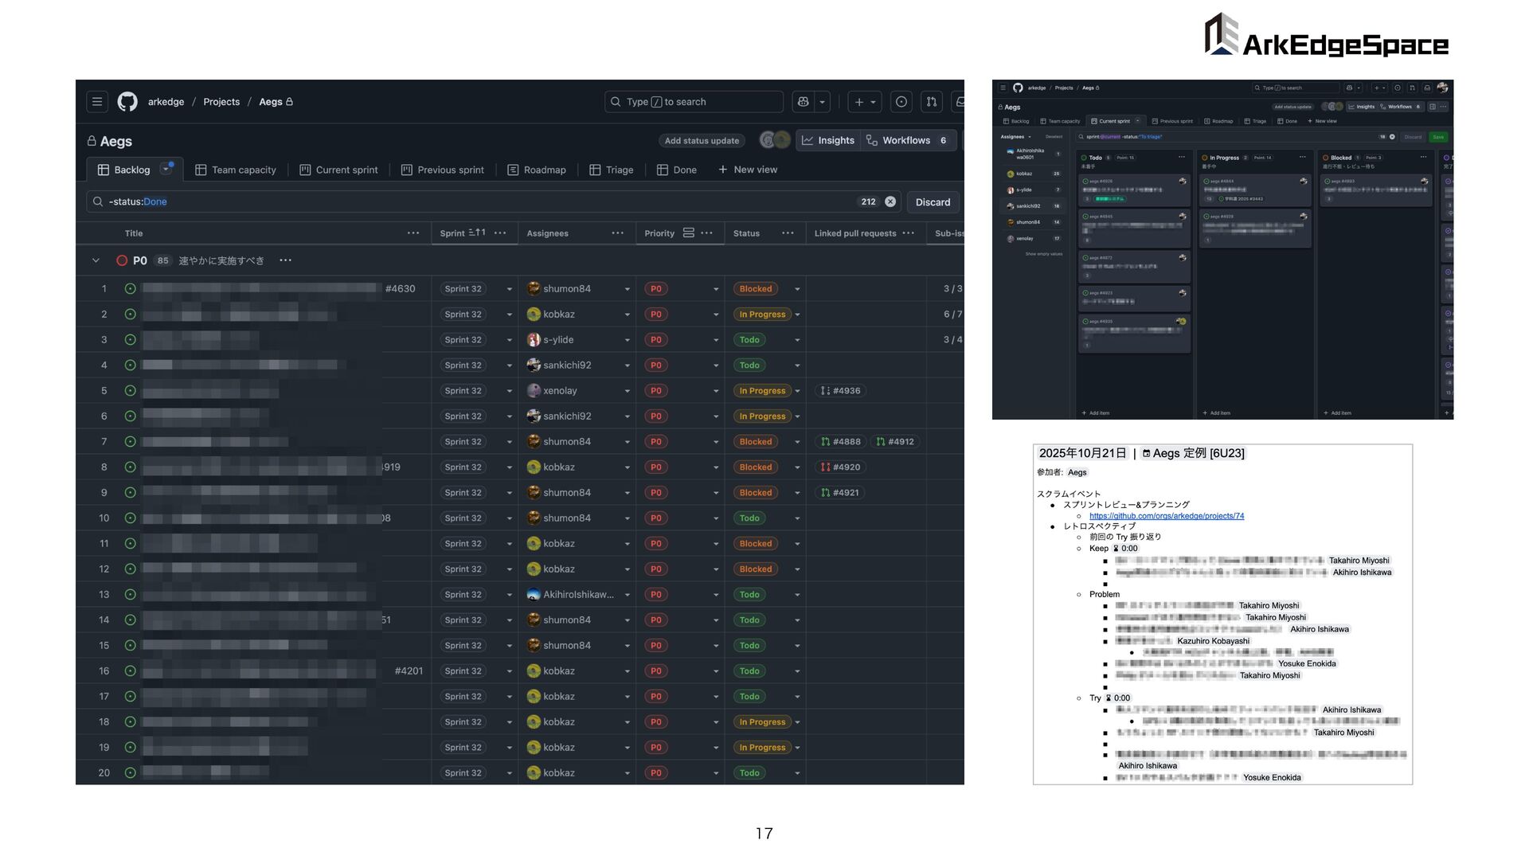Viewport: 1529px width, 860px height.
Task: Open the GitHub hamburger navigation menu
Action: [x=97, y=102]
